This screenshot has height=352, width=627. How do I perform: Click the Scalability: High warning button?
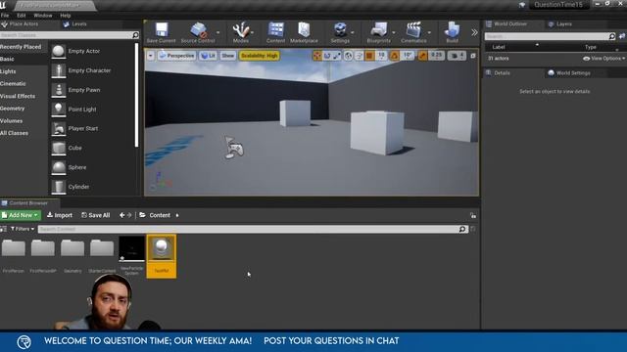pyautogui.click(x=259, y=56)
